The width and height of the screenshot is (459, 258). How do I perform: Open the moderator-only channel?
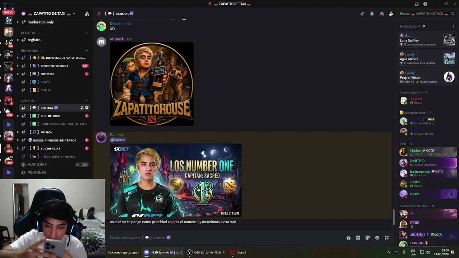[x=55, y=22]
